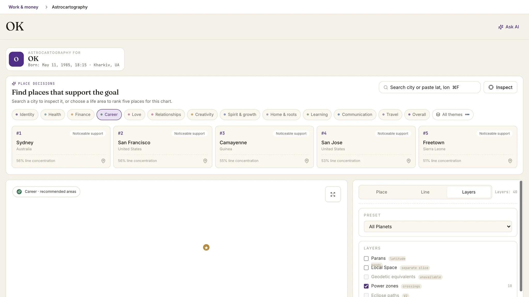Switch to the Layers tab

pos(469,192)
